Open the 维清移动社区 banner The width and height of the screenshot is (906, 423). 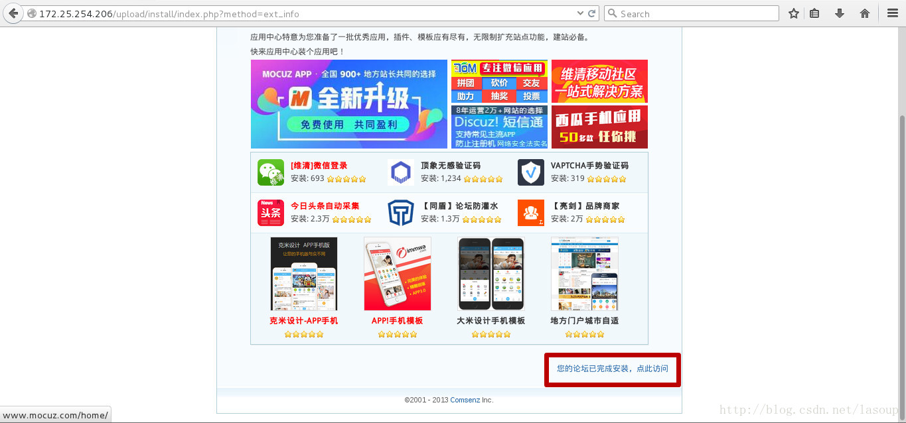599,81
